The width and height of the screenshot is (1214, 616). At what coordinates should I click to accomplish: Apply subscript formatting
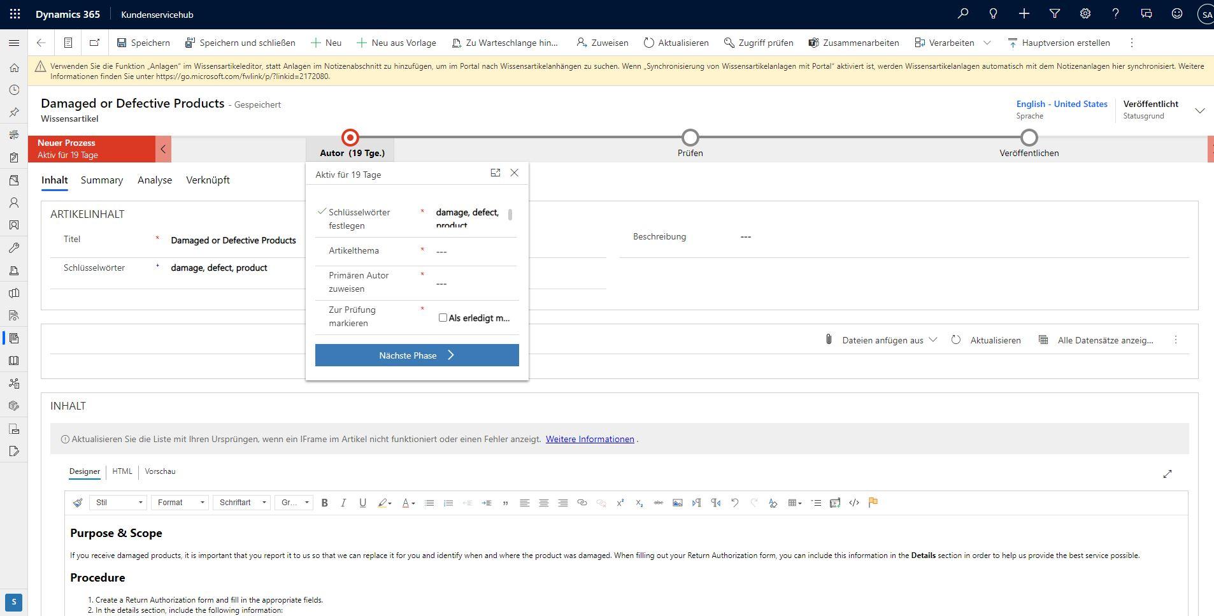coord(639,503)
